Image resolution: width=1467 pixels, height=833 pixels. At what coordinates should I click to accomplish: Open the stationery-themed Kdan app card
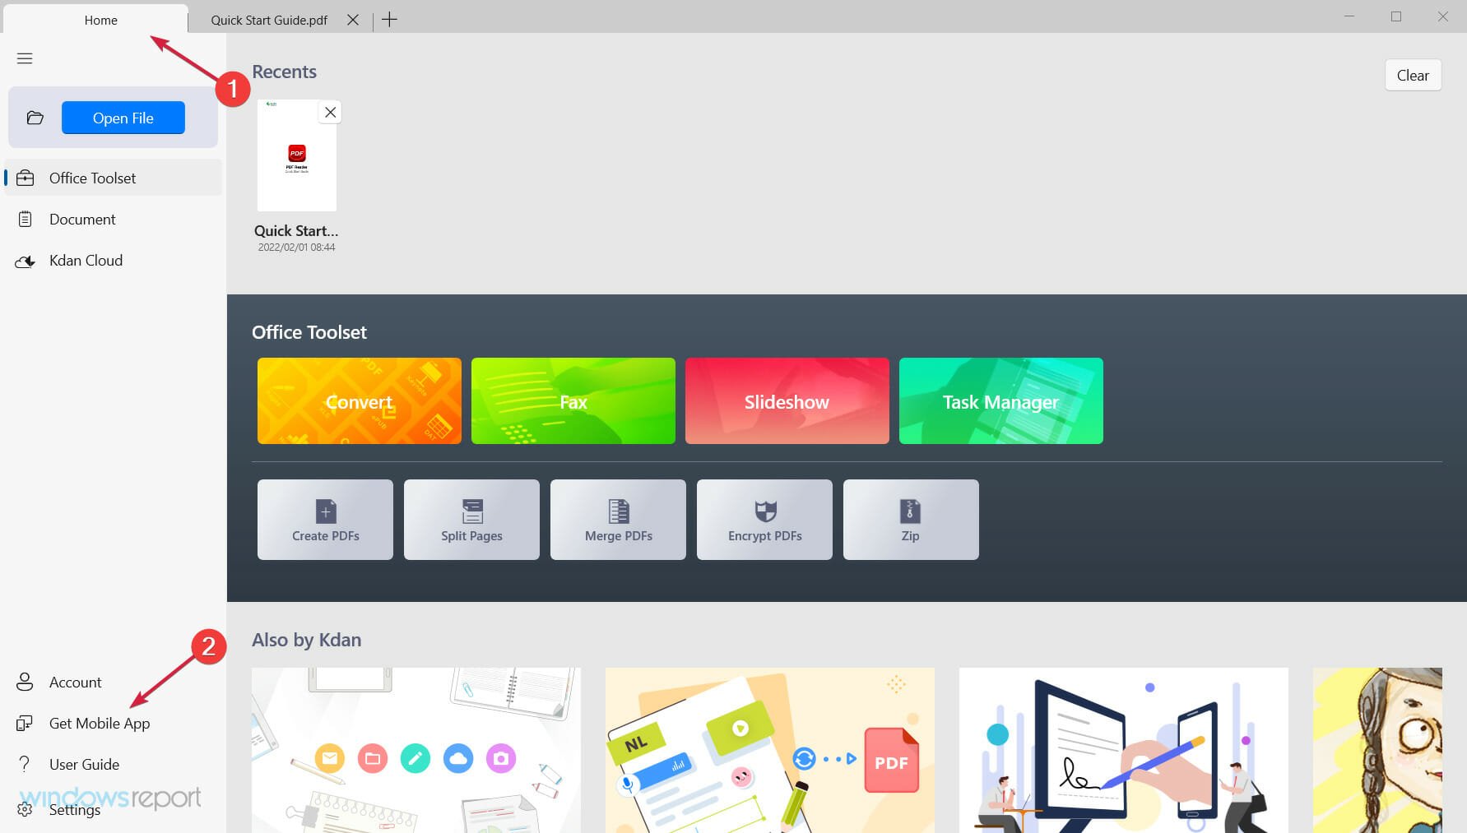(416, 750)
